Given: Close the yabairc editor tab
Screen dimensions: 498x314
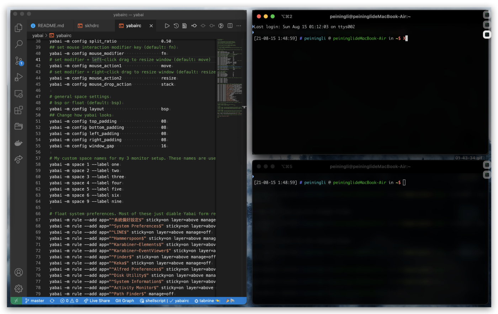Looking at the screenshot, I should point(151,26).
